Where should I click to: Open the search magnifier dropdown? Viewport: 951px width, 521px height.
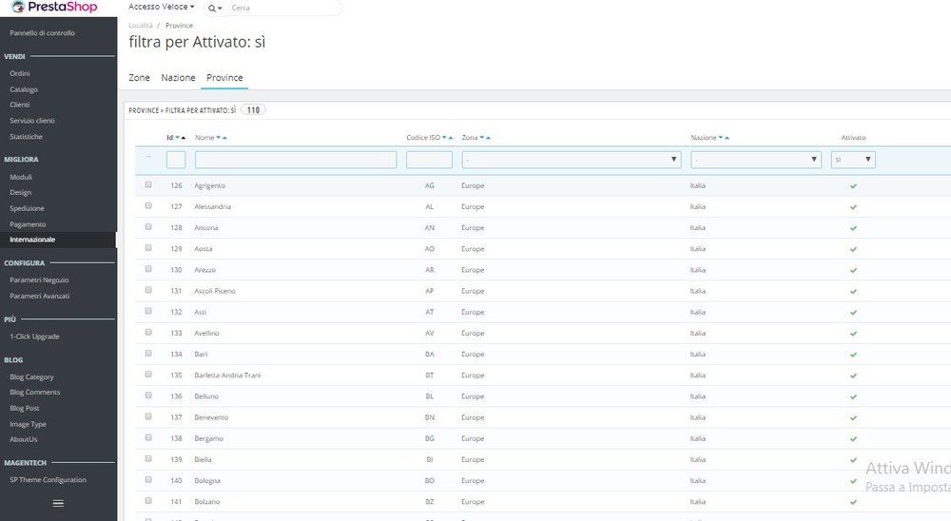(215, 9)
